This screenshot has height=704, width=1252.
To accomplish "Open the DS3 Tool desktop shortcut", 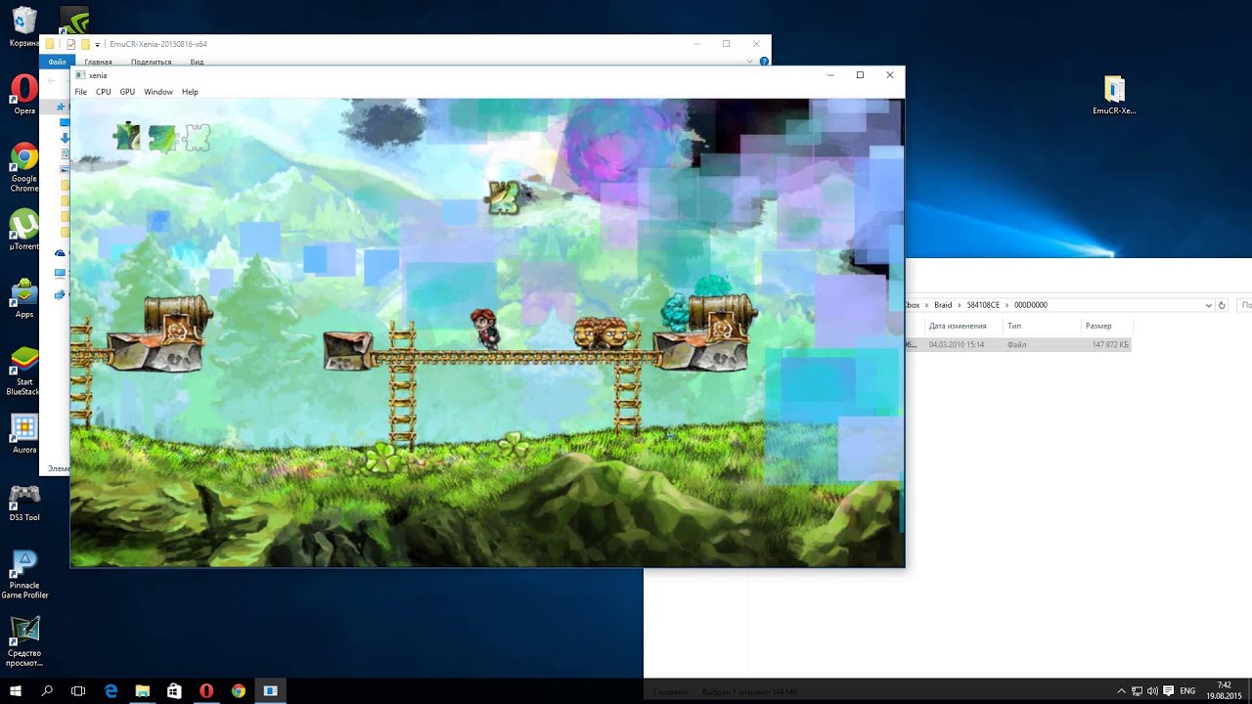I will 24,503.
